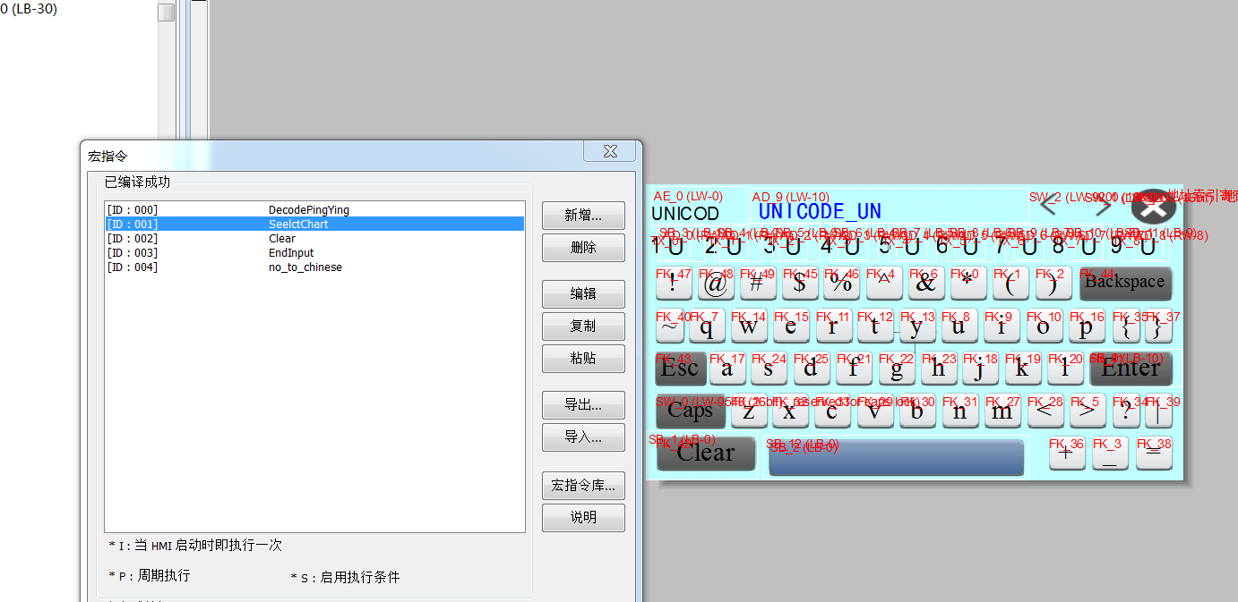Screen dimensions: 1238x602
Task: Click the UNICODE_UN blue text display field
Action: tap(819, 212)
